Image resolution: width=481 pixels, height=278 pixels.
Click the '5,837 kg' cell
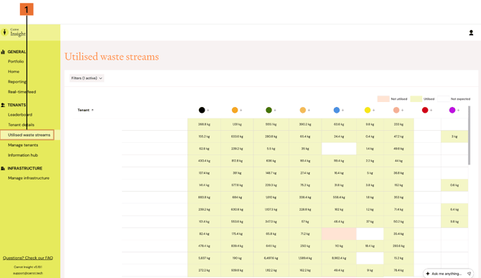204,258
